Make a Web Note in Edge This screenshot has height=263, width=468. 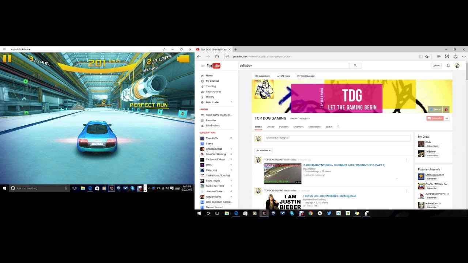pyautogui.click(x=447, y=57)
